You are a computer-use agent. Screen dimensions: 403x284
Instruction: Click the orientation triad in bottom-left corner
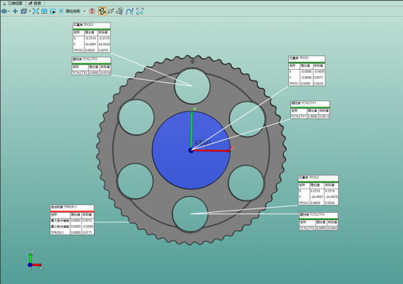[x=34, y=261]
